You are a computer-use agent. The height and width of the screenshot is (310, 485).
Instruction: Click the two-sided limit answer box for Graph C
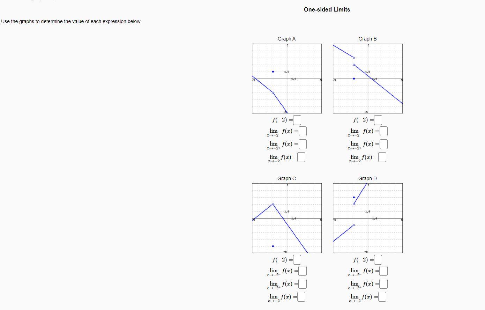point(301,297)
